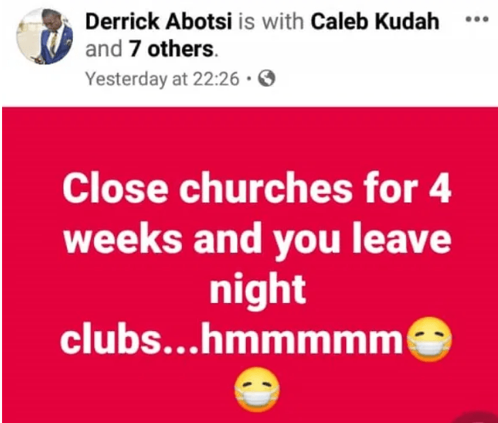This screenshot has width=498, height=423.
Task: Click the public globe privacy icon
Action: pos(266,78)
